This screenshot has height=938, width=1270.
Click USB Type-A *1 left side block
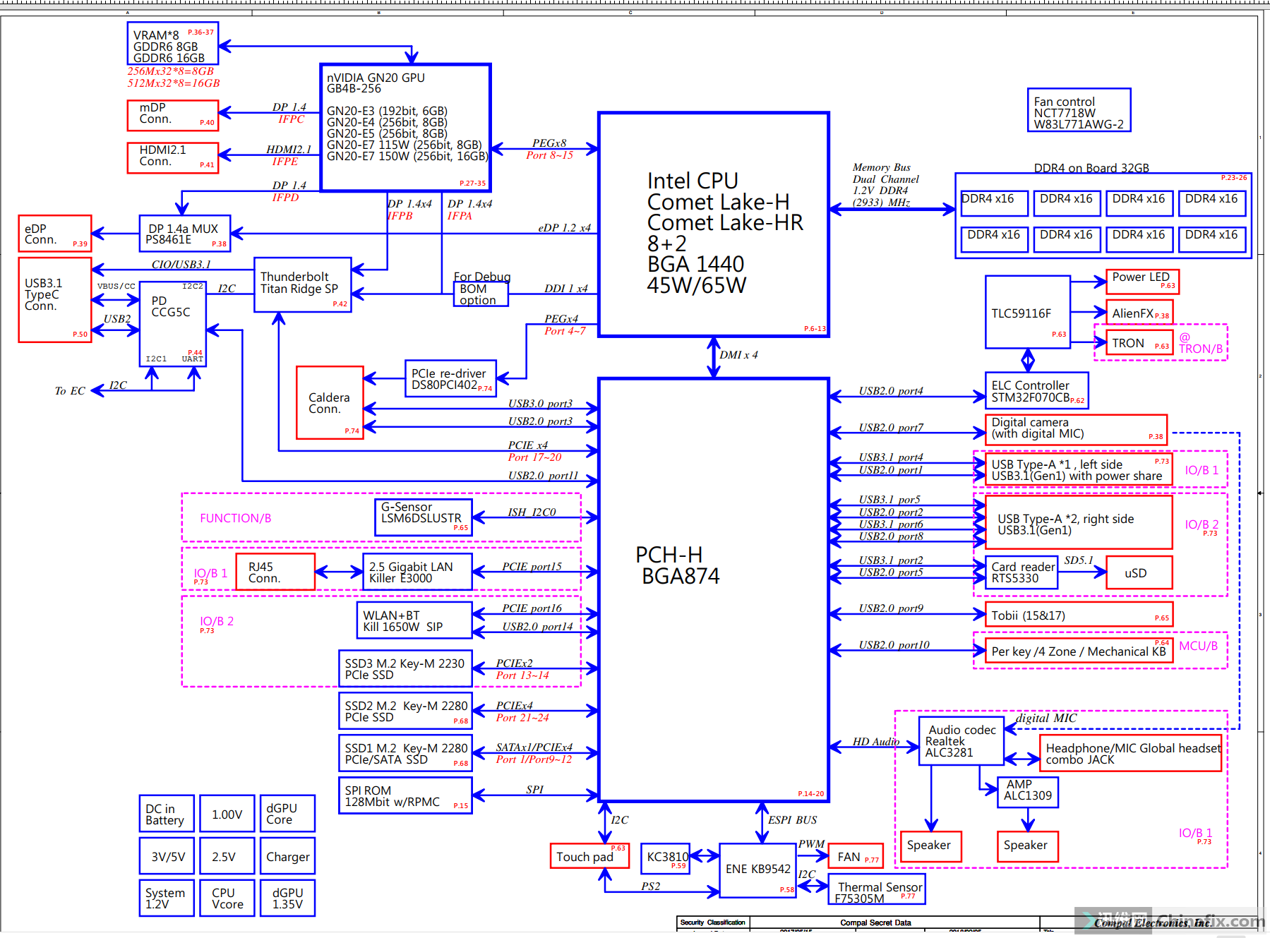[x=1079, y=469]
